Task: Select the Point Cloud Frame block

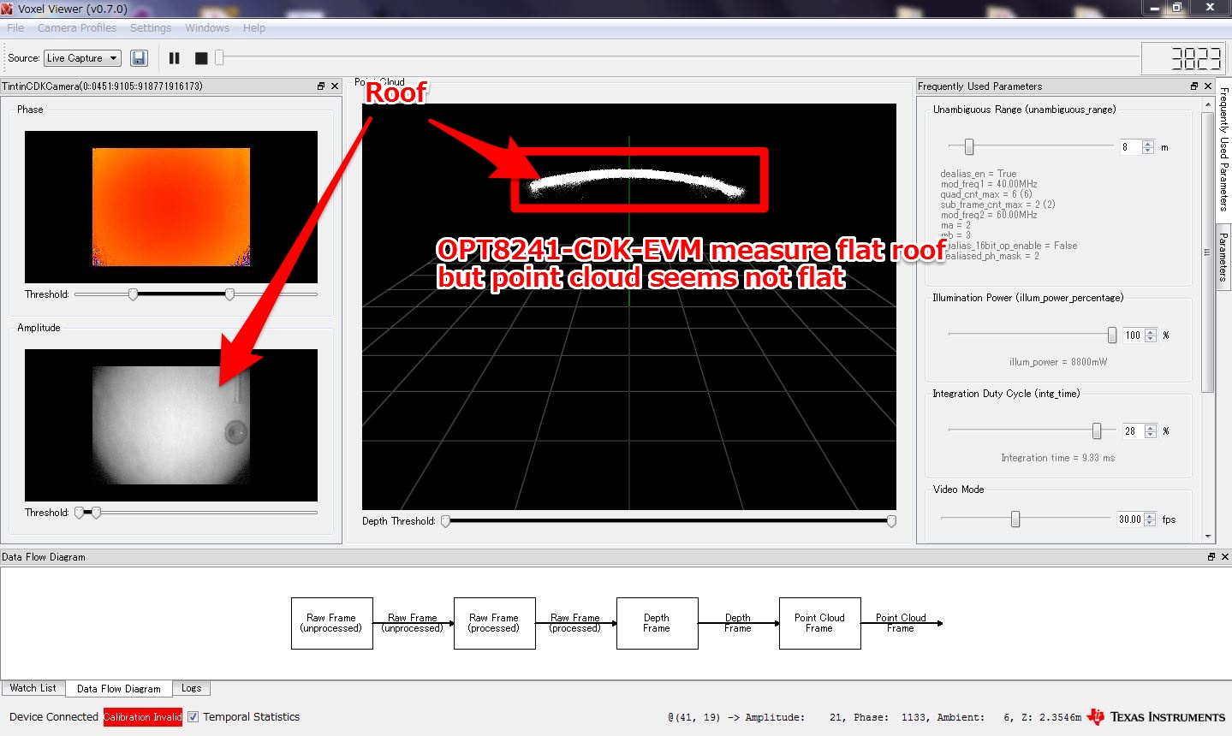Action: [819, 623]
